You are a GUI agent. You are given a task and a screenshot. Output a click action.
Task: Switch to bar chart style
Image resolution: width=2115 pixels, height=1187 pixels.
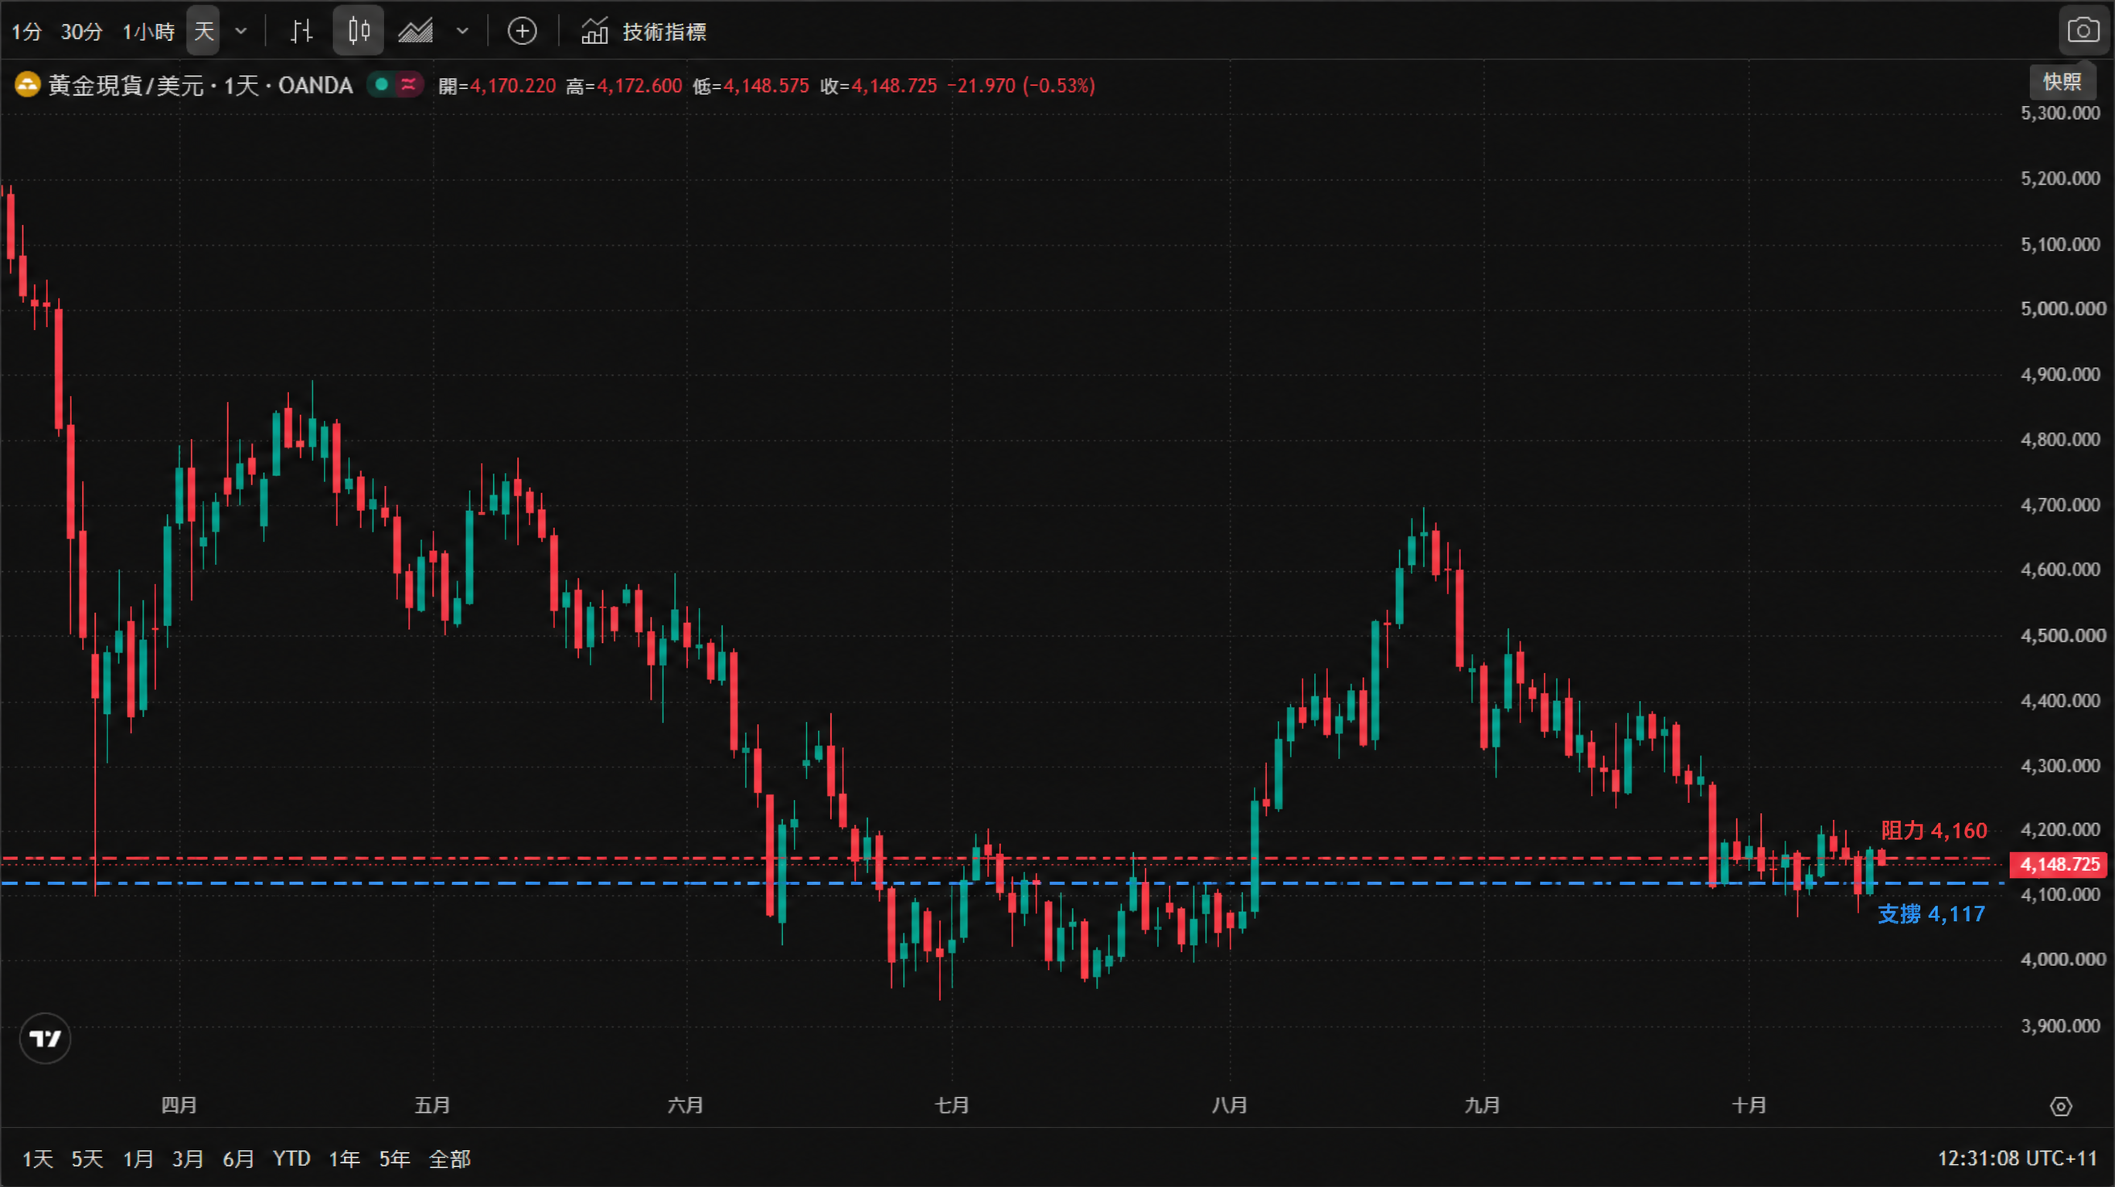coord(301,31)
